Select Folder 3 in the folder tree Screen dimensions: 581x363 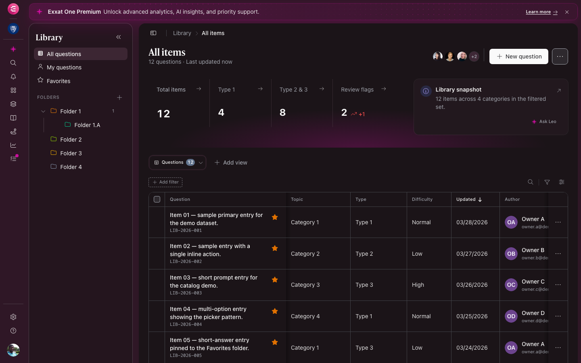(71, 153)
